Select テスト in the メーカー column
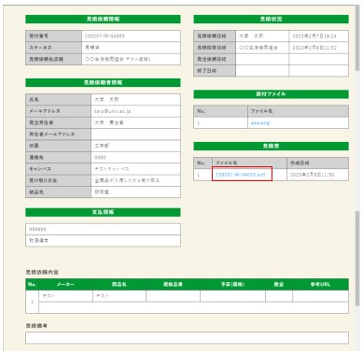Image resolution: width=363 pixels, height=354 pixels. 49,296
